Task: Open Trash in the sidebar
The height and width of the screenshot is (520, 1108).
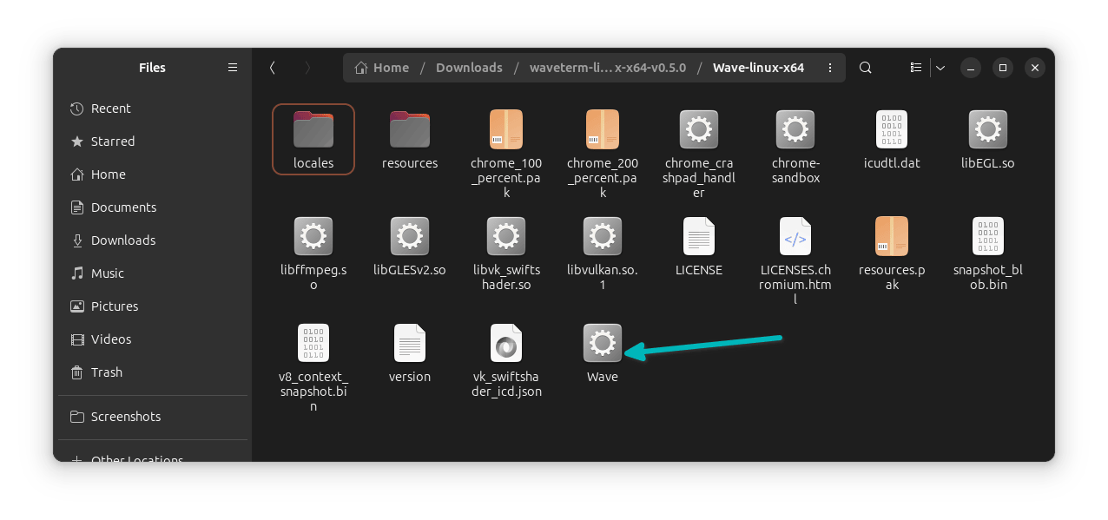Action: [107, 372]
